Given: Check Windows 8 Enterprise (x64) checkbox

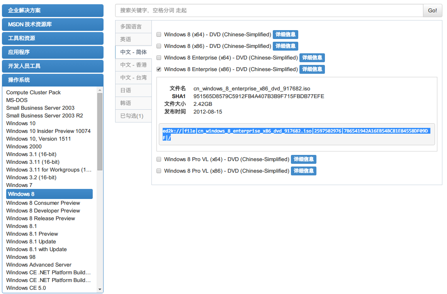Looking at the screenshot, I should pos(159,58).
